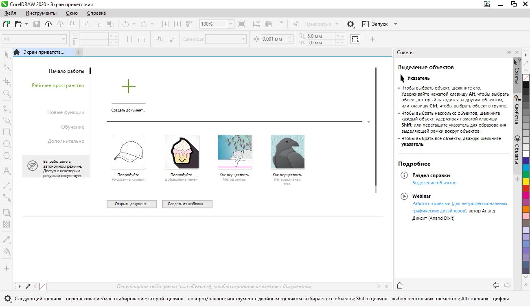Click the property bar plus icon
Image resolution: width=530 pixels, height=306 pixels.
click(x=372, y=39)
